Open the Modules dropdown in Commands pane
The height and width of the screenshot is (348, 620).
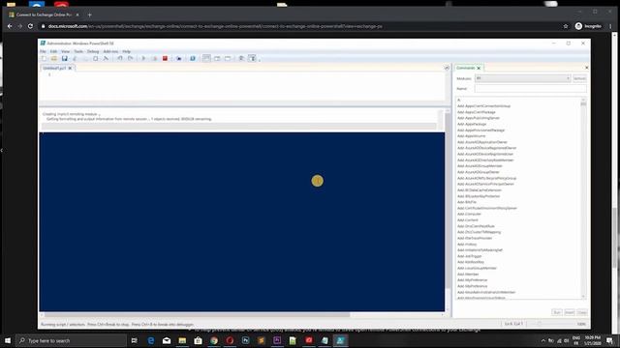(x=523, y=78)
